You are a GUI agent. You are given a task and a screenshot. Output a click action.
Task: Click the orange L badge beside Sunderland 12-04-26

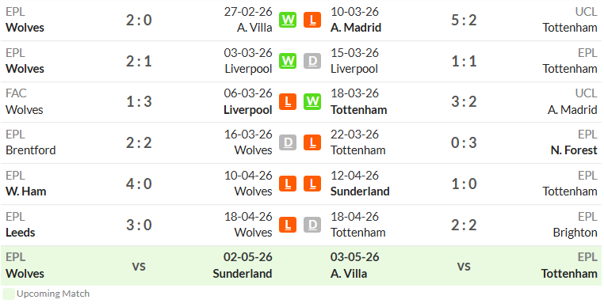(312, 184)
